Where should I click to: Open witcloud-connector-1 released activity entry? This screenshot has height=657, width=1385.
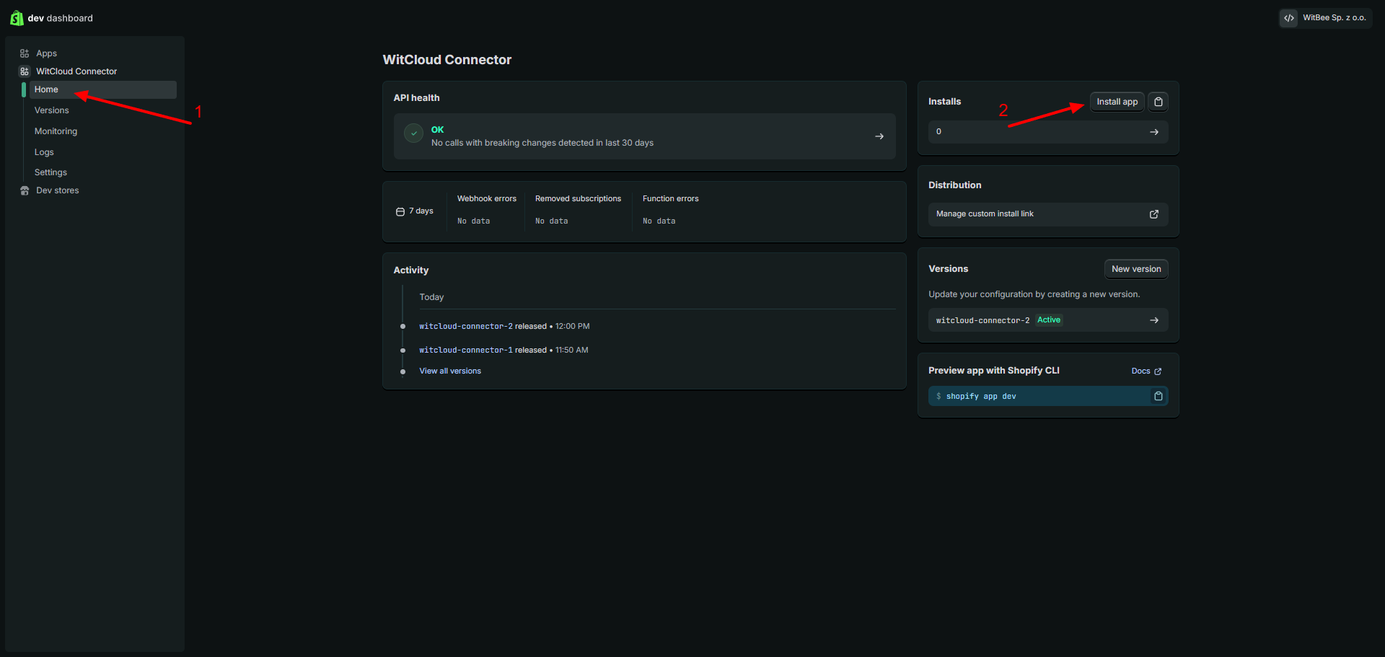click(466, 350)
